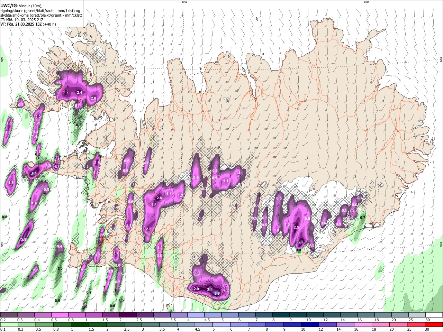Click the 'VT: Fös. 21.03.2025 13Z (+40 h)' line
The height and width of the screenshot is (332, 443).
pos(28,24)
